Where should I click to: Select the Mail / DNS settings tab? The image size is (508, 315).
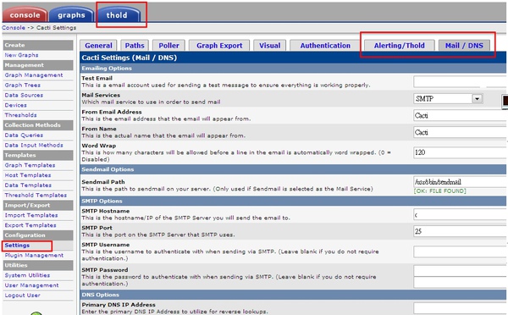(464, 46)
